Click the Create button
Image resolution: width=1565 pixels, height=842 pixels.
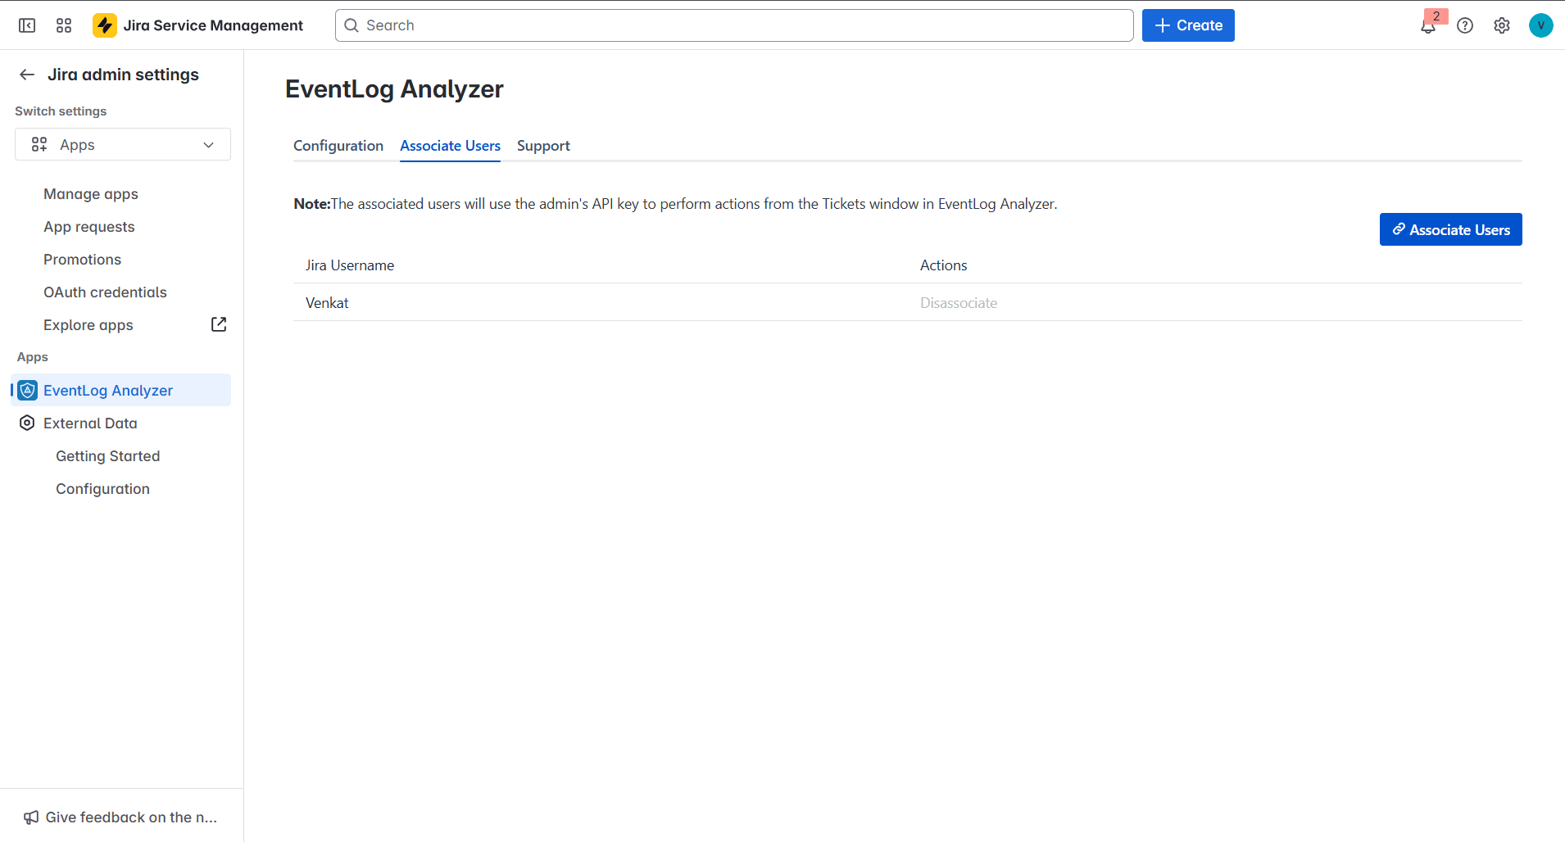click(1188, 25)
